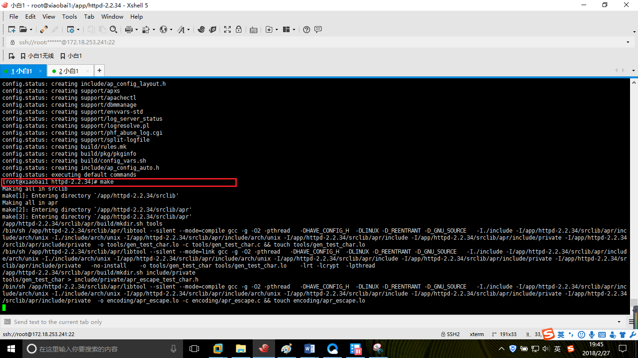
Task: Close the second 小白1 tab
Action: coord(88,71)
